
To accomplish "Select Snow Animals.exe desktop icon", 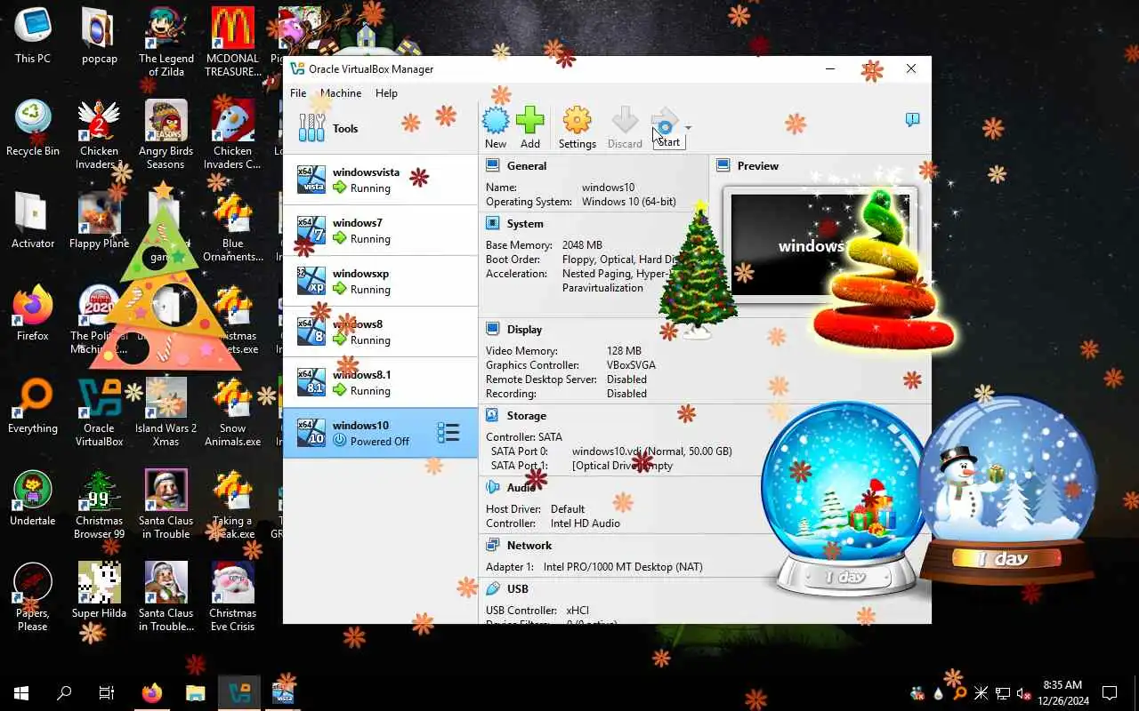I will pyautogui.click(x=233, y=411).
